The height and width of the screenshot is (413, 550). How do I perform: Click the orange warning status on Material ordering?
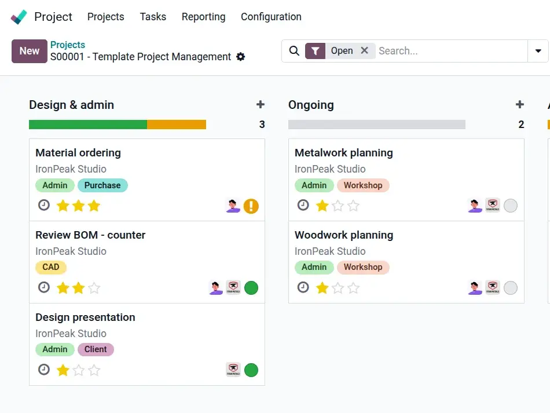point(251,206)
